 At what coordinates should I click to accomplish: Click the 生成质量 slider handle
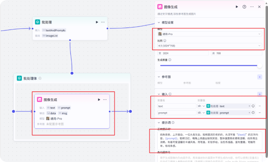[259, 65]
